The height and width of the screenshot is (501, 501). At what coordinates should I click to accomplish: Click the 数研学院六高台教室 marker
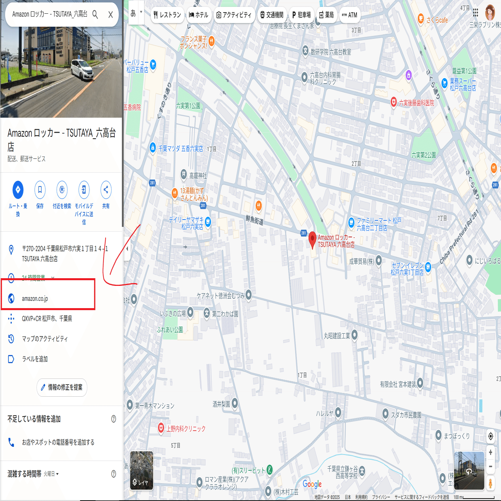[x=305, y=51]
